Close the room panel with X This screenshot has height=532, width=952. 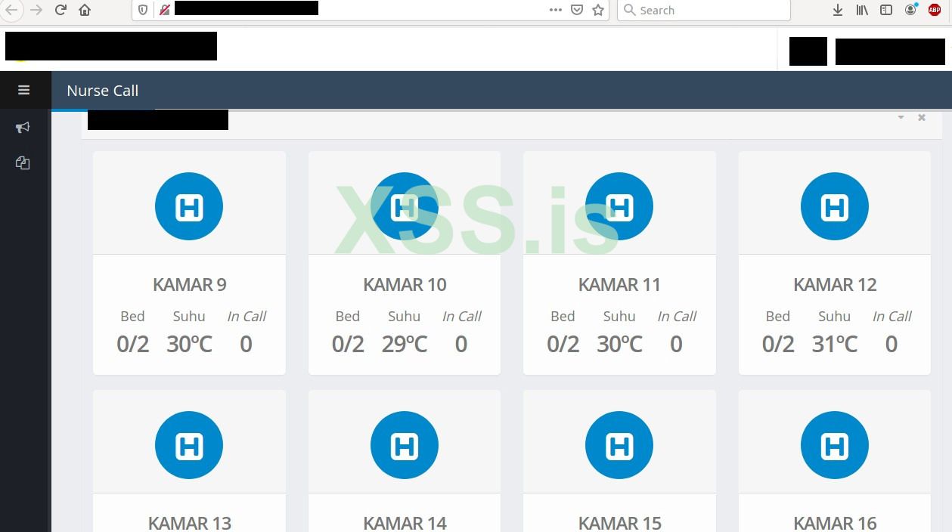pos(922,117)
